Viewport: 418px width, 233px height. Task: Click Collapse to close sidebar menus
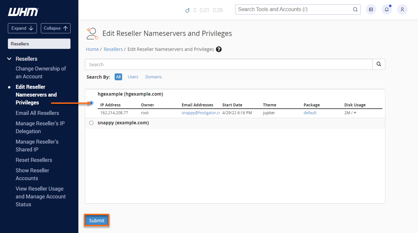56,28
